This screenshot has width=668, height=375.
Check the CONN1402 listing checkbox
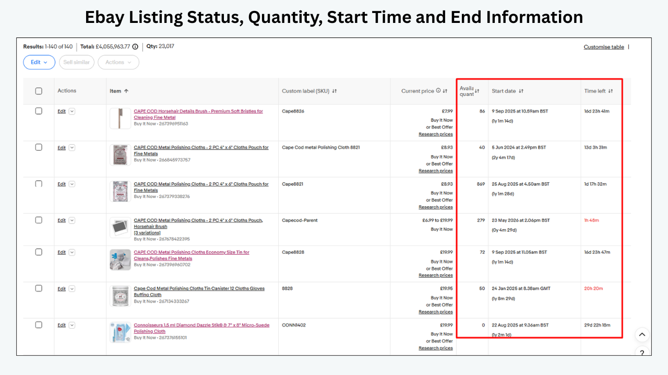[x=39, y=325]
